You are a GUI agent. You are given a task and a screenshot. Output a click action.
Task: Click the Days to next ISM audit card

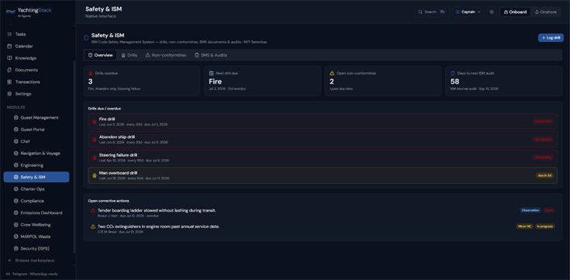(x=504, y=81)
